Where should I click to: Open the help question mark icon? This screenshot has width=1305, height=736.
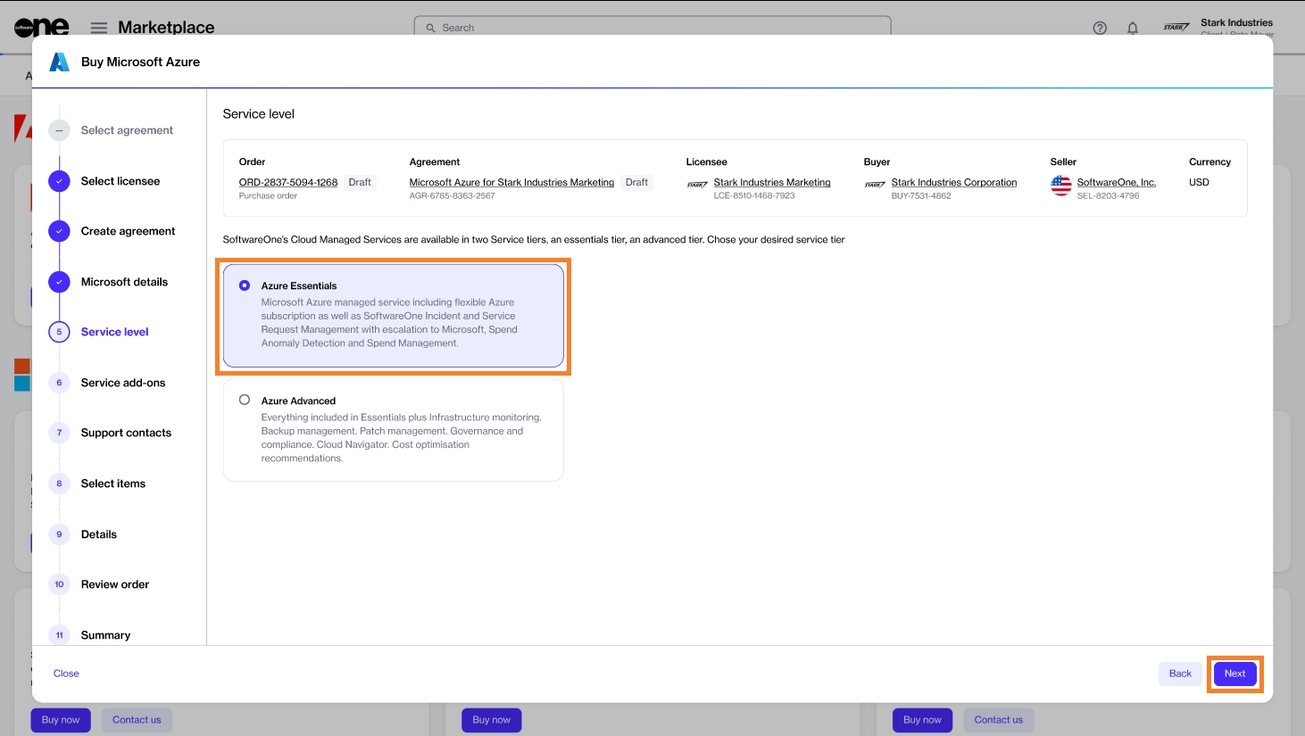(x=1100, y=28)
